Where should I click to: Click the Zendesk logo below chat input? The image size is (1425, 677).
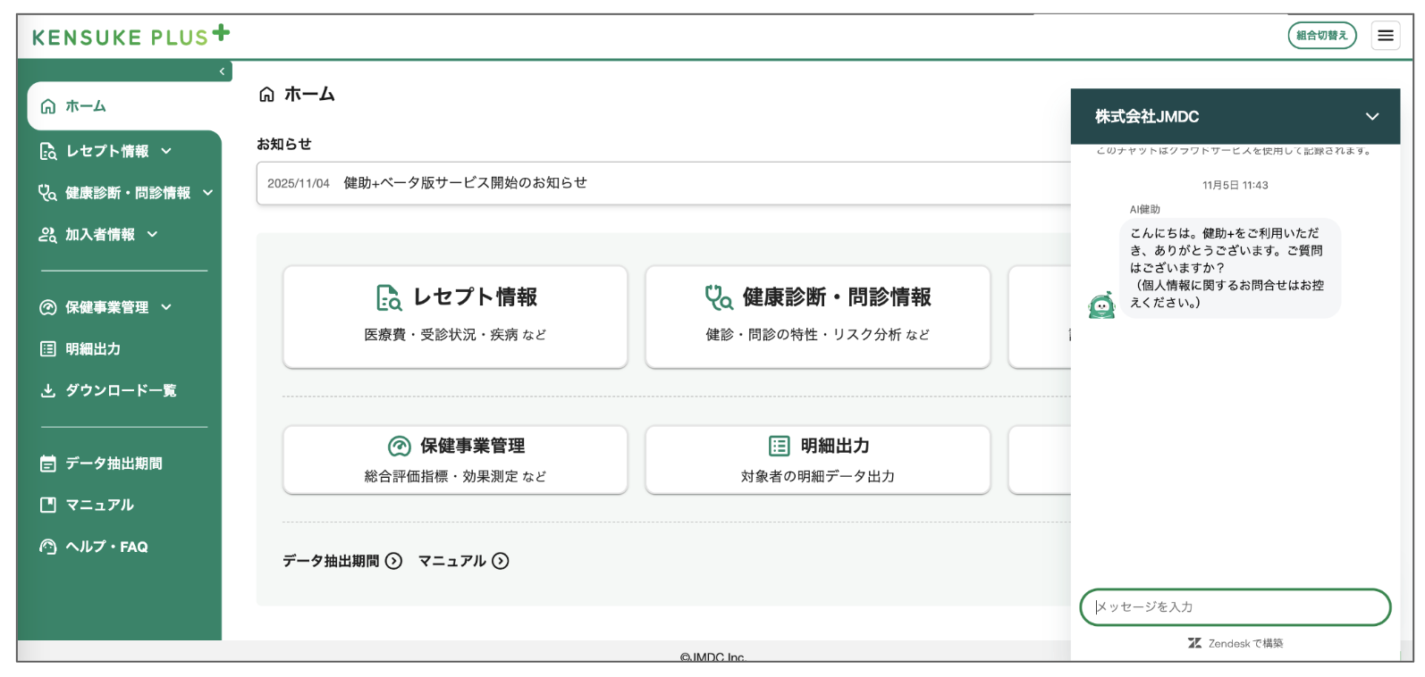(x=1194, y=643)
